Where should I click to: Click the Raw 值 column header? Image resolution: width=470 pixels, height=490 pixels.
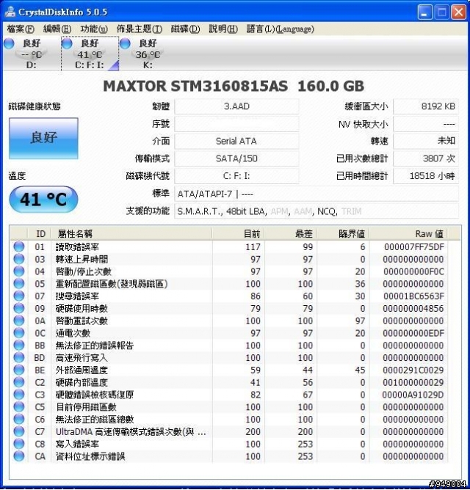[x=408, y=233]
